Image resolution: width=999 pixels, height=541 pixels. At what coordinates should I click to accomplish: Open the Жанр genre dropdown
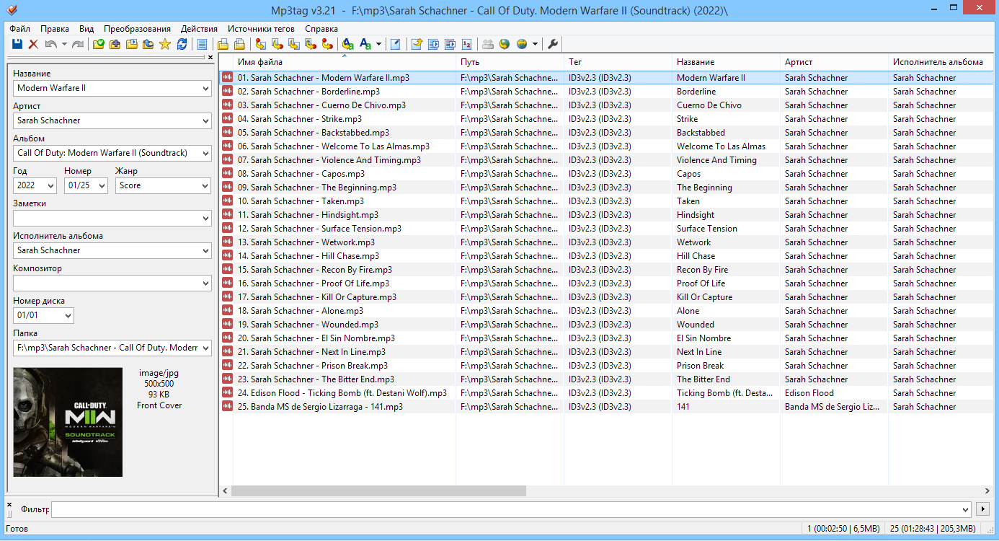pos(205,185)
